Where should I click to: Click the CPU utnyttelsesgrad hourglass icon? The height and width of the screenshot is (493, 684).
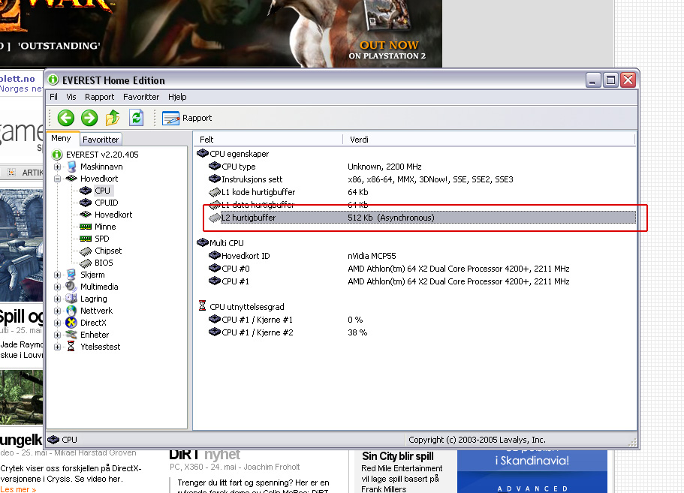point(202,306)
